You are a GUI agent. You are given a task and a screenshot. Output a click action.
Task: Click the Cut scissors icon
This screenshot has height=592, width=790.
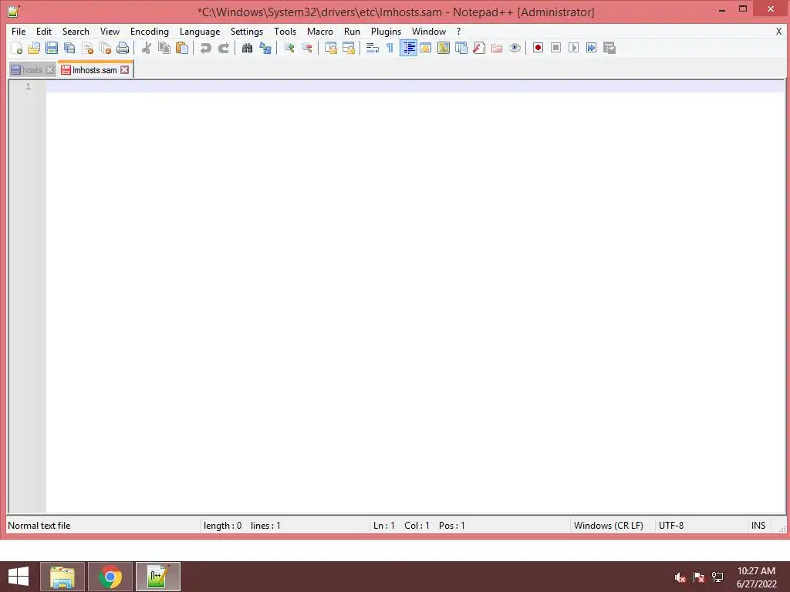[x=146, y=48]
